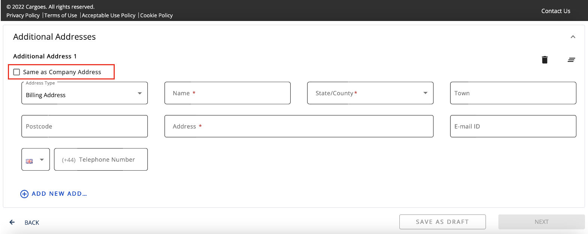The image size is (588, 234).
Task: Open the Cookie Policy link
Action: coord(156,15)
